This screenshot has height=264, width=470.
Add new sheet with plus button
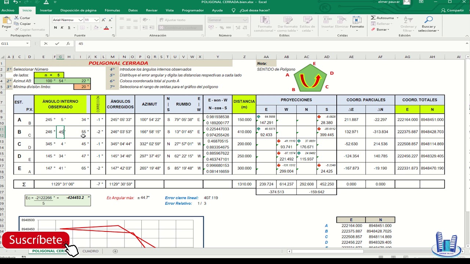coord(115,251)
